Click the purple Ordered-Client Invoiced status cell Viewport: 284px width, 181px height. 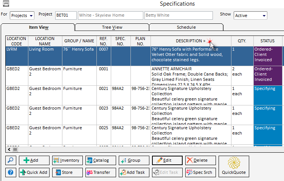coord(268,56)
